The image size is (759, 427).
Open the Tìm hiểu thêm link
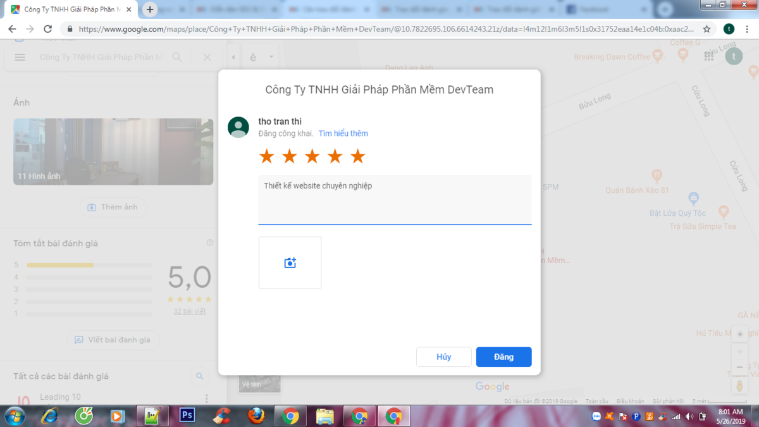(x=343, y=133)
